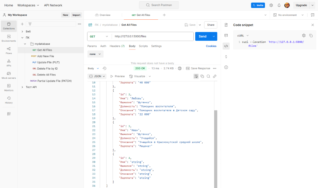
Task: Open the No environment dropdown
Action: [x=289, y=15]
